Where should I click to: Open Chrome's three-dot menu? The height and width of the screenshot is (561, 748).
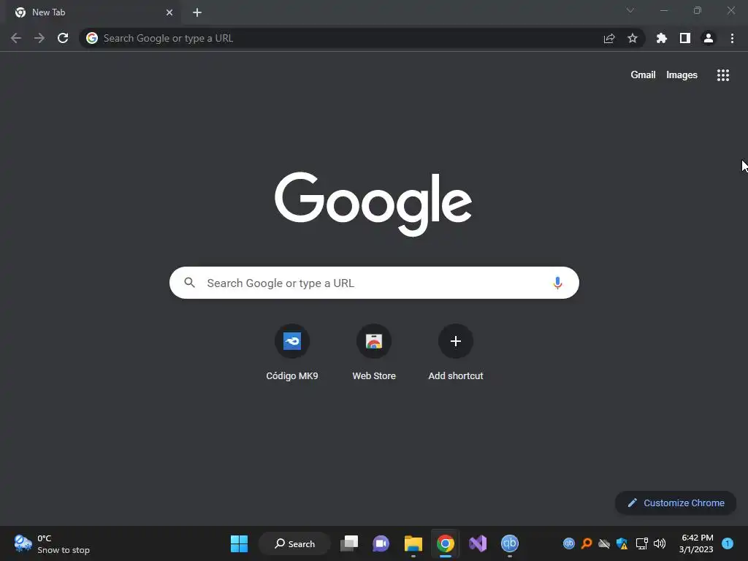732,38
